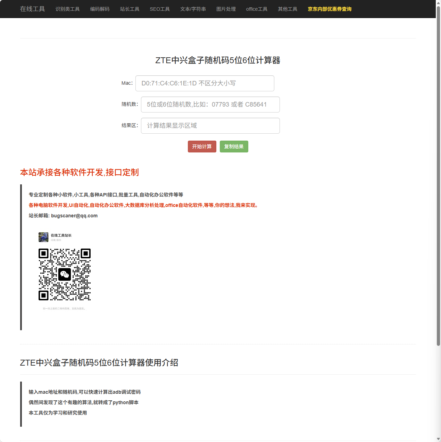Click the scrollbar down arrow
The image size is (441, 442).
(x=438, y=439)
